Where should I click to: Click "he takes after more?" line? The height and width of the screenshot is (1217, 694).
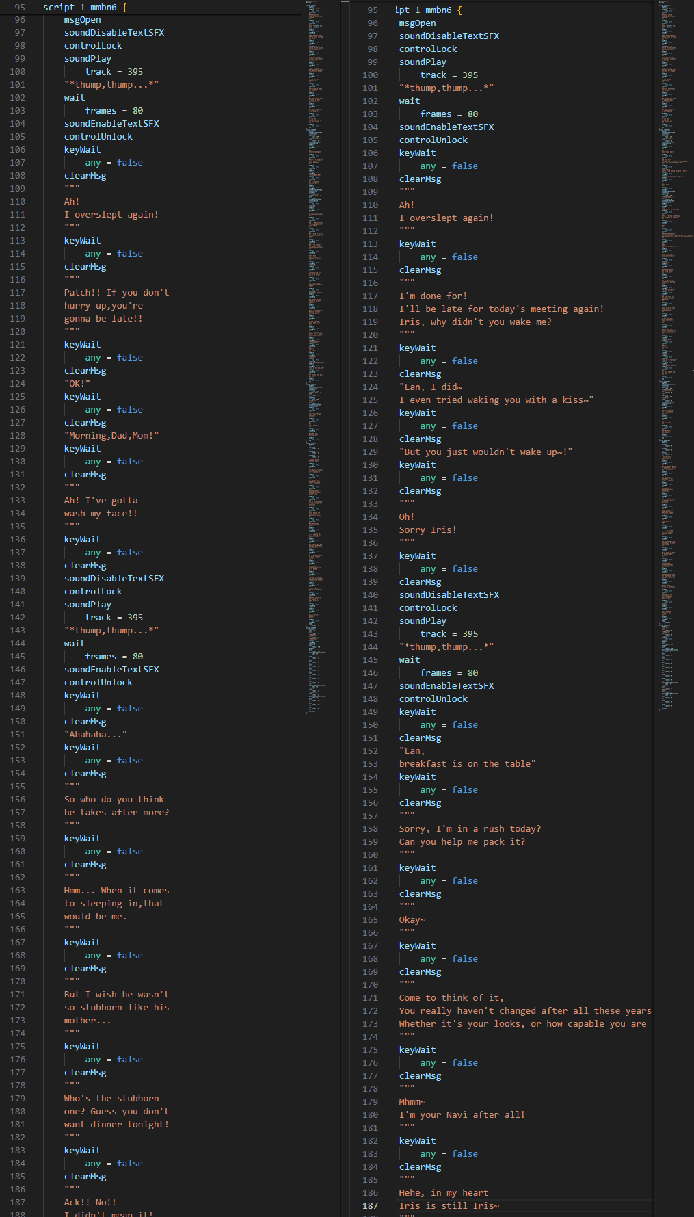(117, 813)
